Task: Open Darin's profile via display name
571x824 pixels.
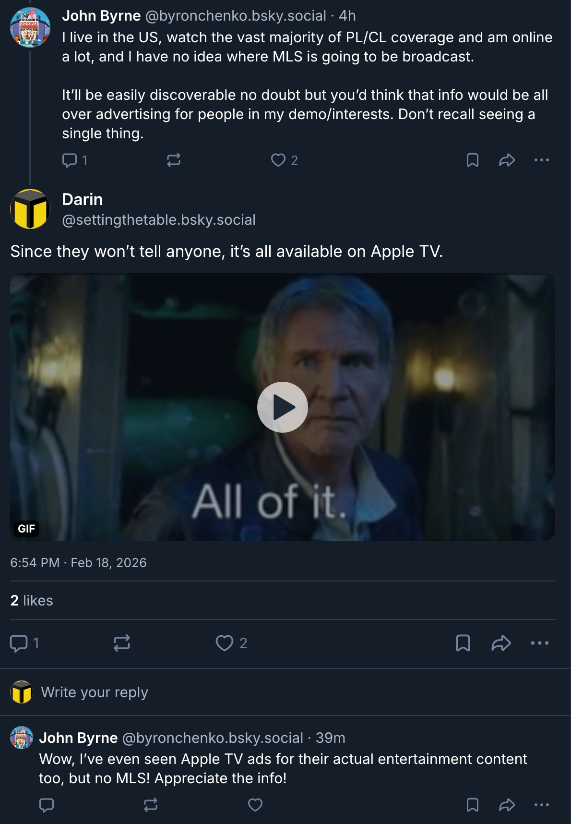Action: point(83,199)
